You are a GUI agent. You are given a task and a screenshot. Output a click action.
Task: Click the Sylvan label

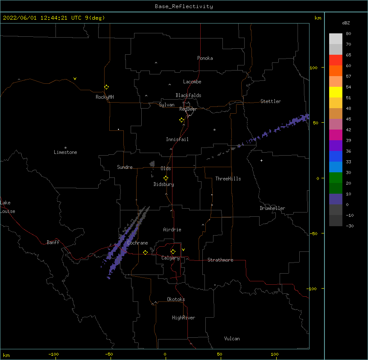click(x=166, y=105)
